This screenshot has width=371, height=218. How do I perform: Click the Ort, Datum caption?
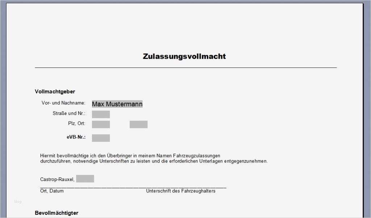tap(52, 191)
